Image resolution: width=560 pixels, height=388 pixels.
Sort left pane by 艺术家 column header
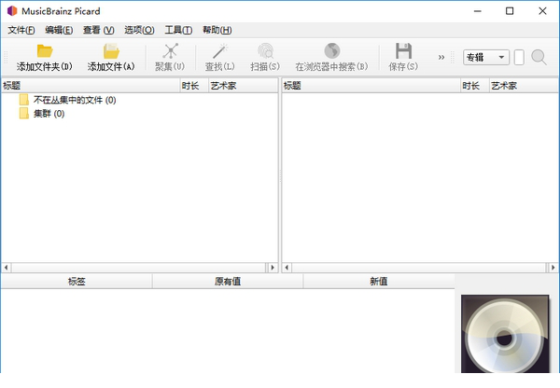224,86
